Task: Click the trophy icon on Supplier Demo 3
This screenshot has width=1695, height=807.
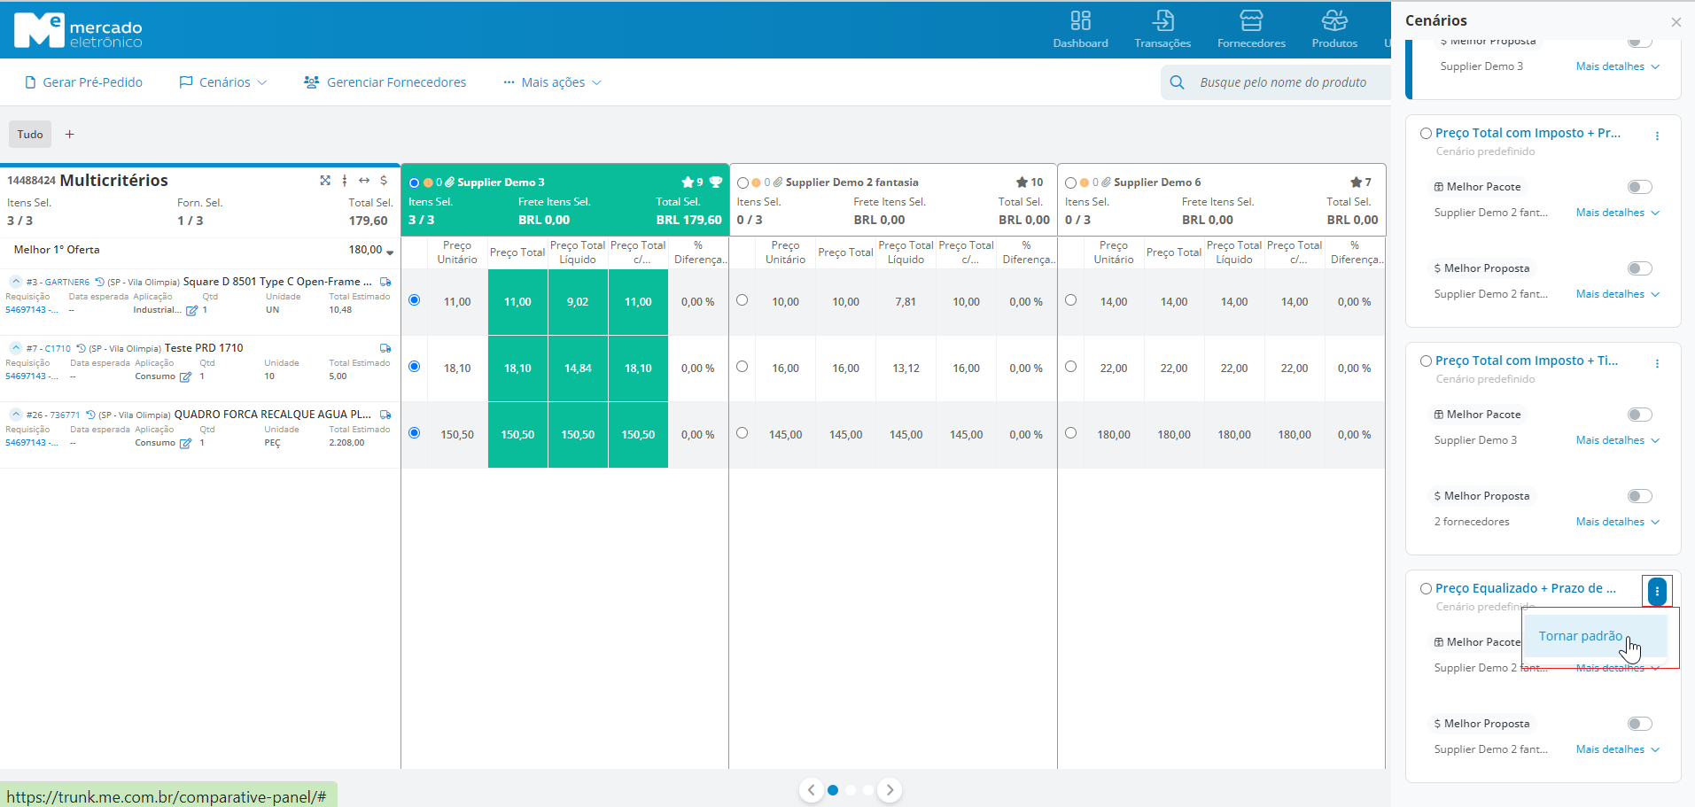Action: point(716,182)
